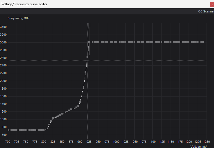The height and width of the screenshot is (148, 214).
Task: Click the 600 label on frequency axis
Action: click(4, 135)
